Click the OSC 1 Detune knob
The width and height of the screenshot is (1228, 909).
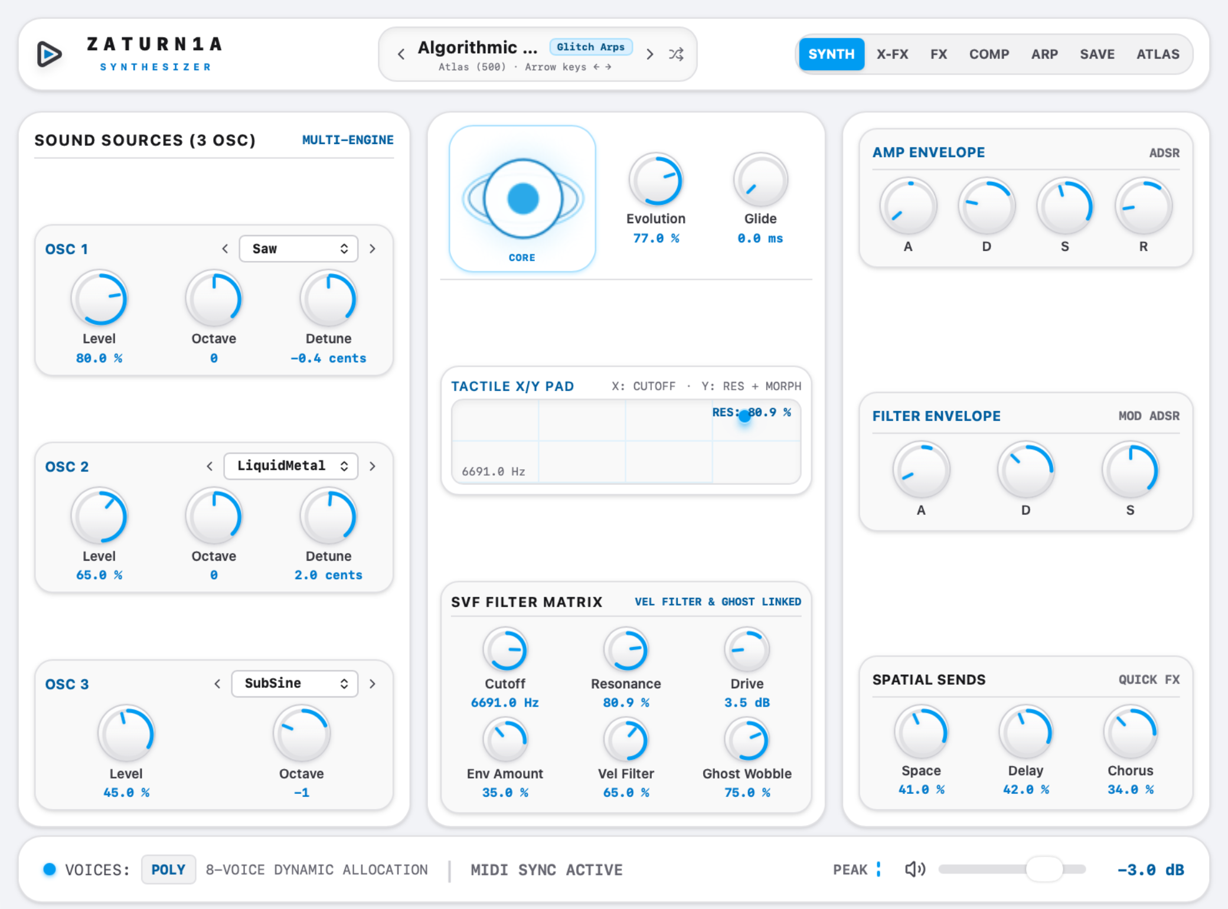(x=328, y=298)
